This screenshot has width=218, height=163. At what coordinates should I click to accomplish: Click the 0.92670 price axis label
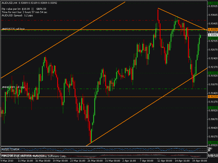[x=213, y=50]
